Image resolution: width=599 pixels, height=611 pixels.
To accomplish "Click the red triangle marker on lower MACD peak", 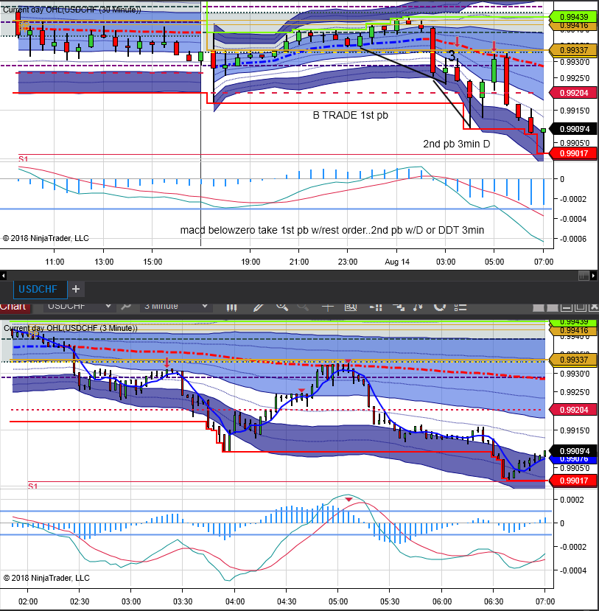I will (x=349, y=500).
